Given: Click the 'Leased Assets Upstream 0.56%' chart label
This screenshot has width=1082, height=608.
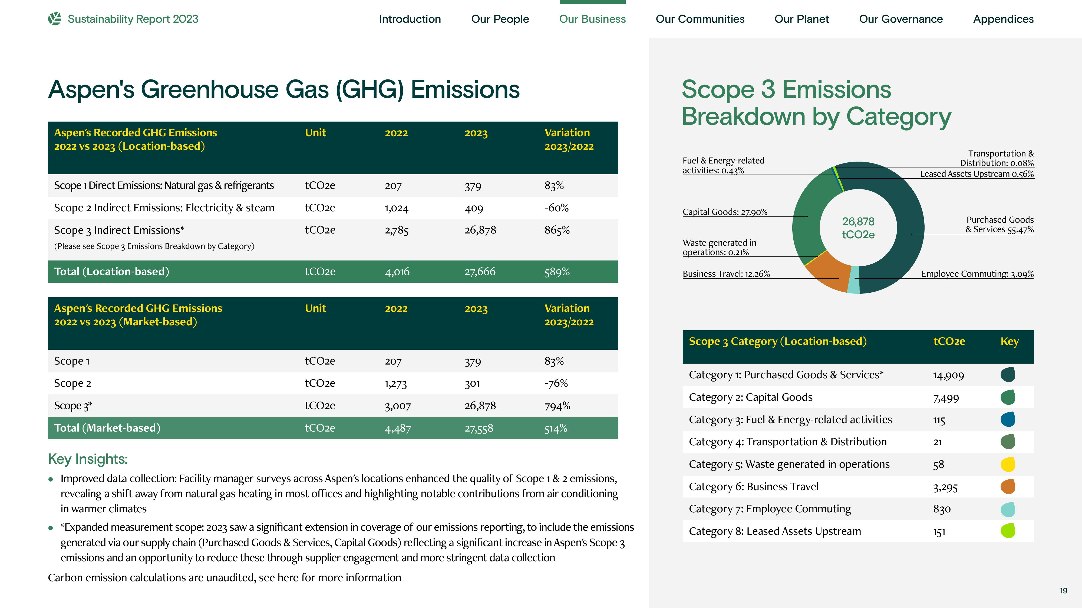Looking at the screenshot, I should coord(977,174).
